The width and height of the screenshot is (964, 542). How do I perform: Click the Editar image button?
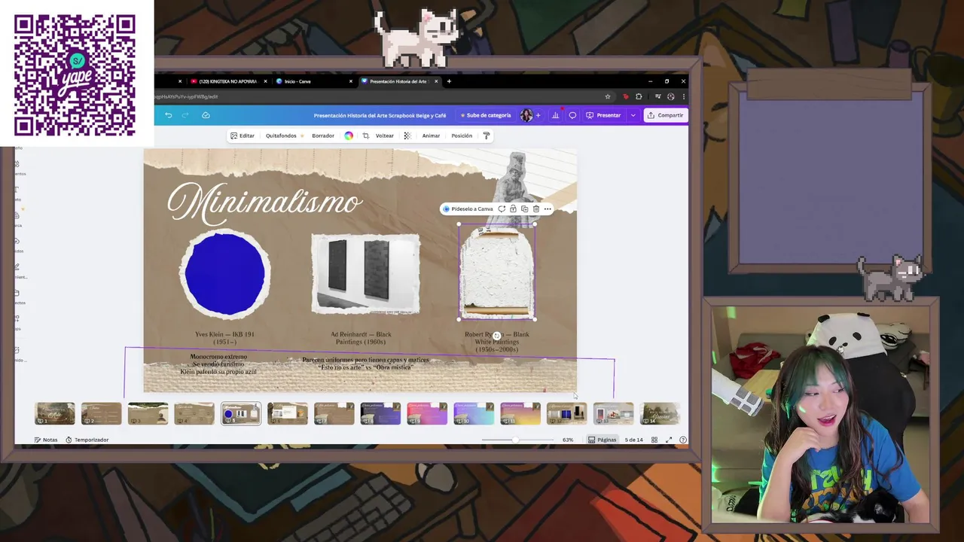coord(242,135)
